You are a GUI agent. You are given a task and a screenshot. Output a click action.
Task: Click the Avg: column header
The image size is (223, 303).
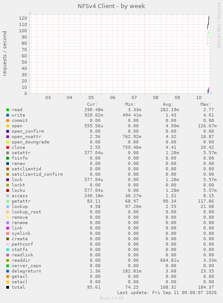pyautogui.click(x=168, y=104)
